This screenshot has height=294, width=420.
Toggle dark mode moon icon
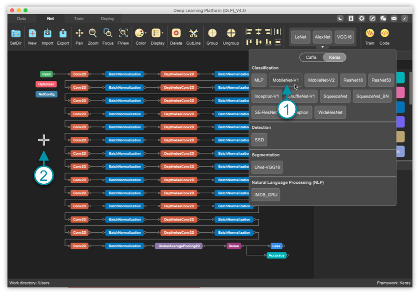pos(340,19)
